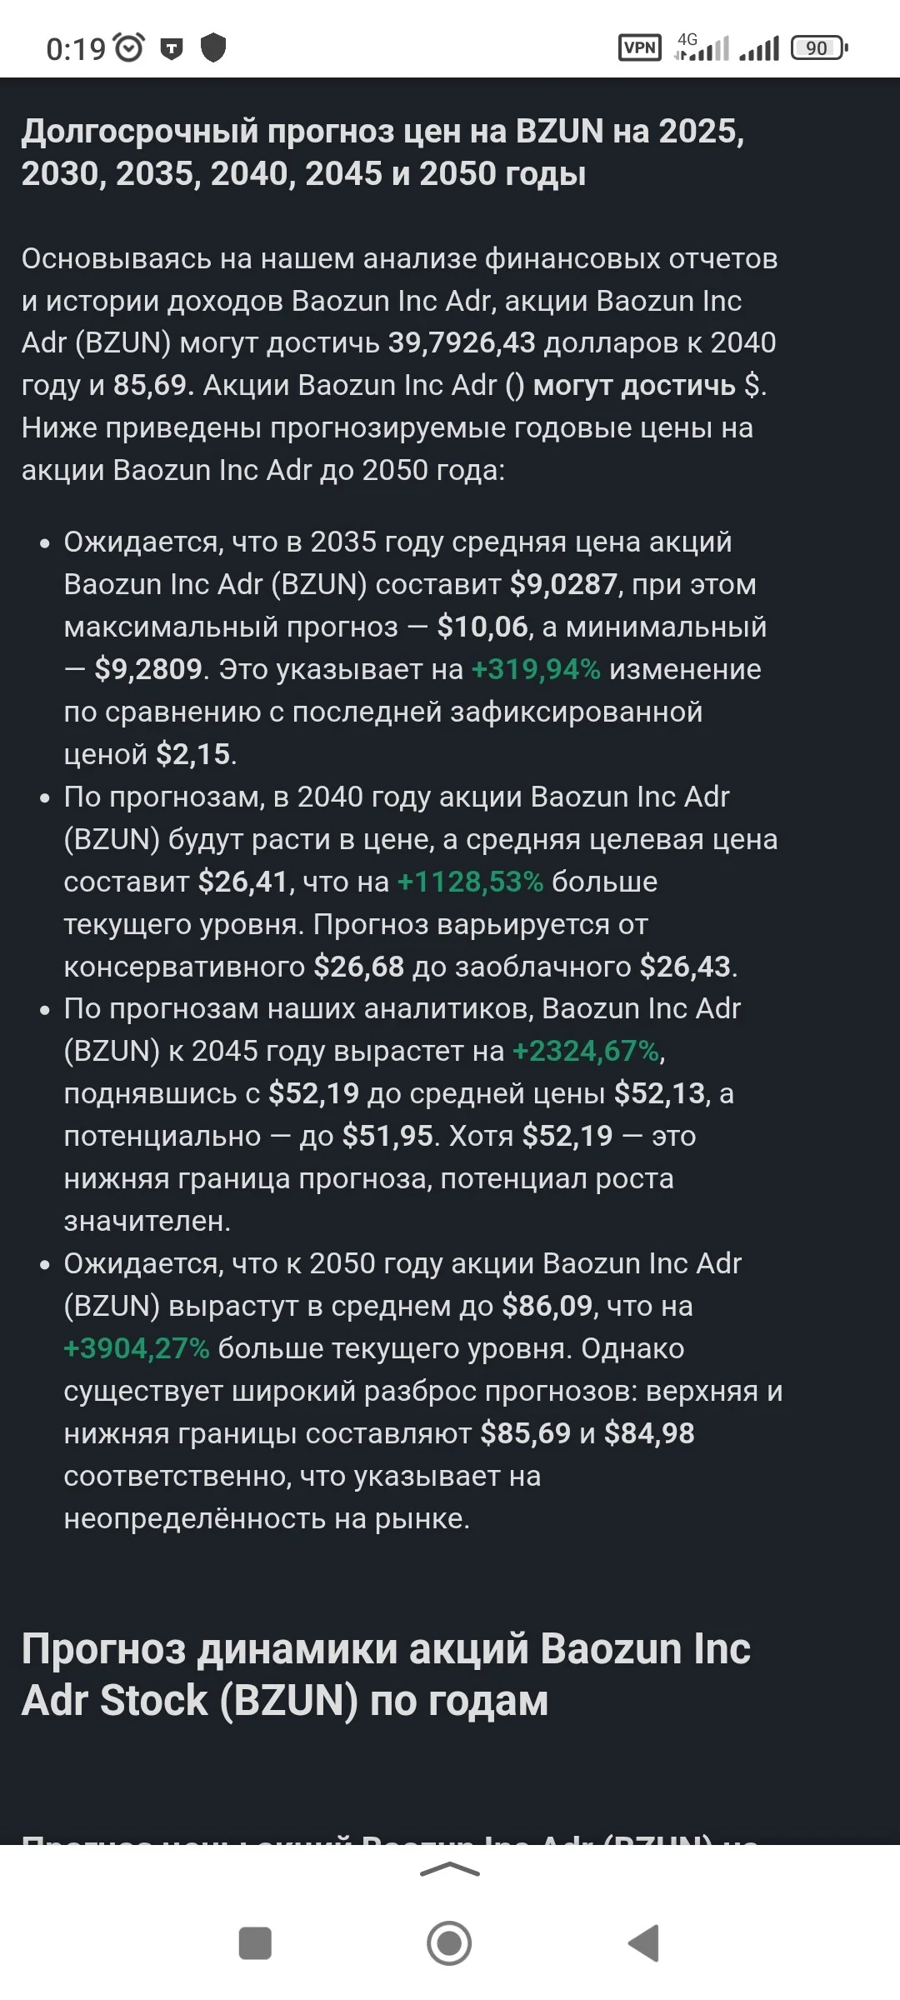
Task: Tap the +1128,53% green percentage text
Action: tap(471, 882)
